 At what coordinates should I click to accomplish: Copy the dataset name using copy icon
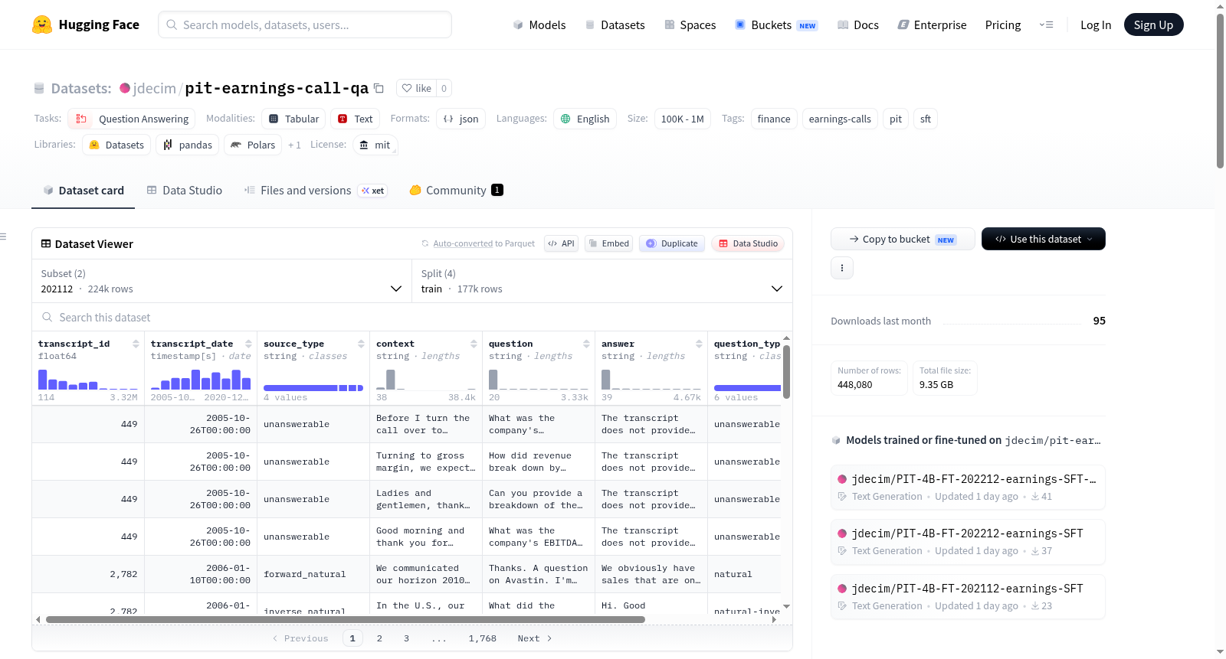(379, 88)
